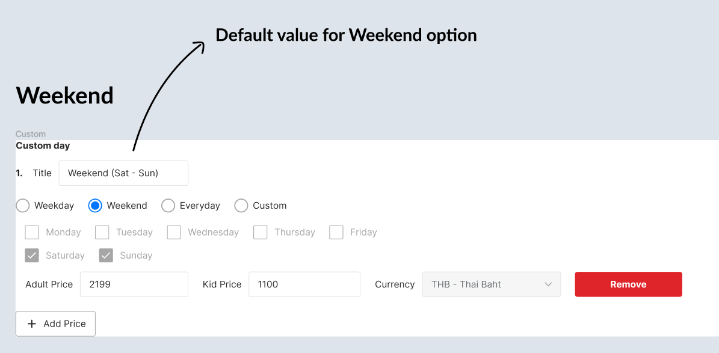Uncheck the Saturday checkbox
This screenshot has height=353, width=719.
32,256
